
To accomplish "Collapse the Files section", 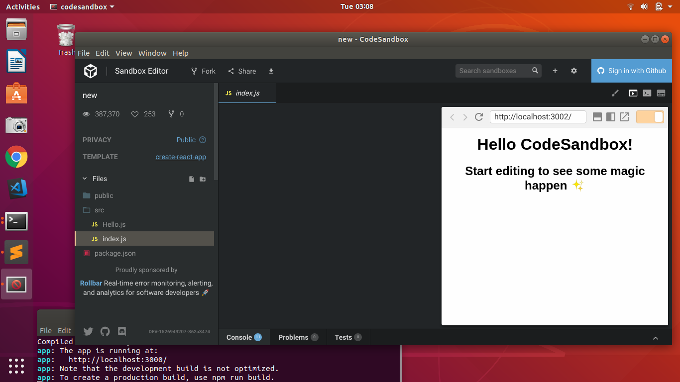I will (x=84, y=179).
